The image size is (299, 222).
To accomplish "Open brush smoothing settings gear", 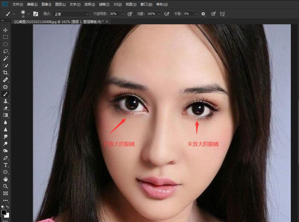I will (203, 14).
